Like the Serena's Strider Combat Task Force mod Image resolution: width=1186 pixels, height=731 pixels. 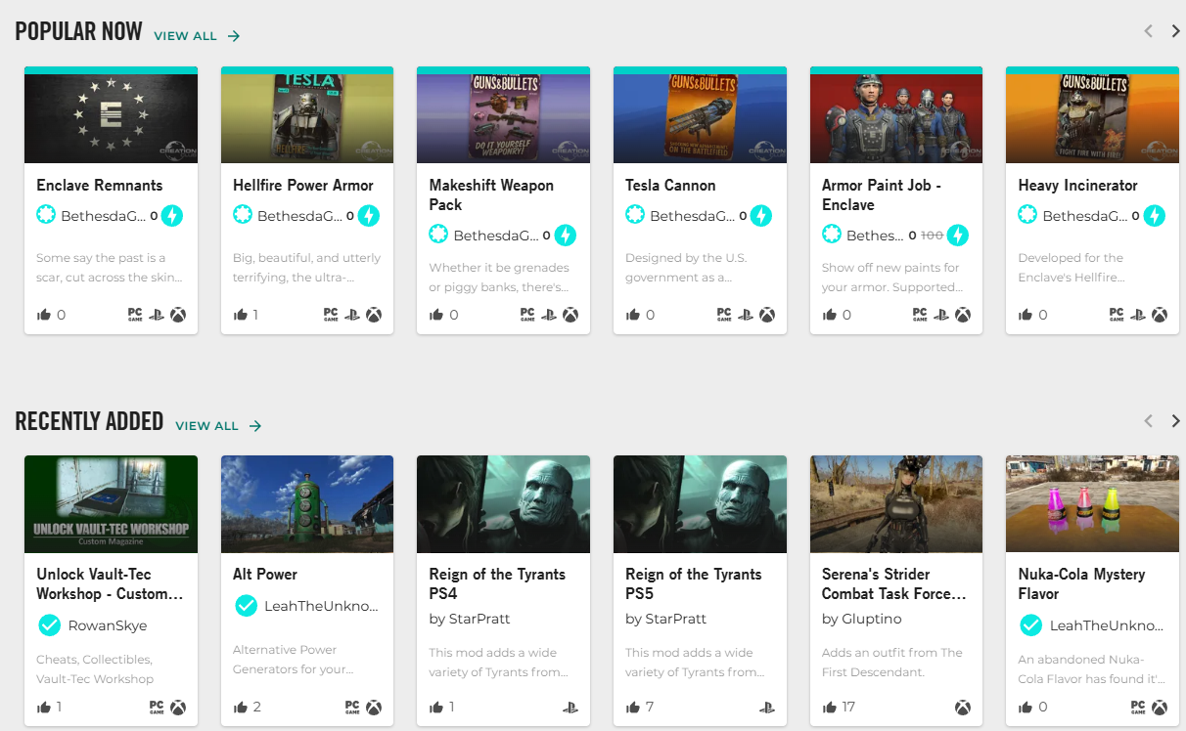pos(830,707)
